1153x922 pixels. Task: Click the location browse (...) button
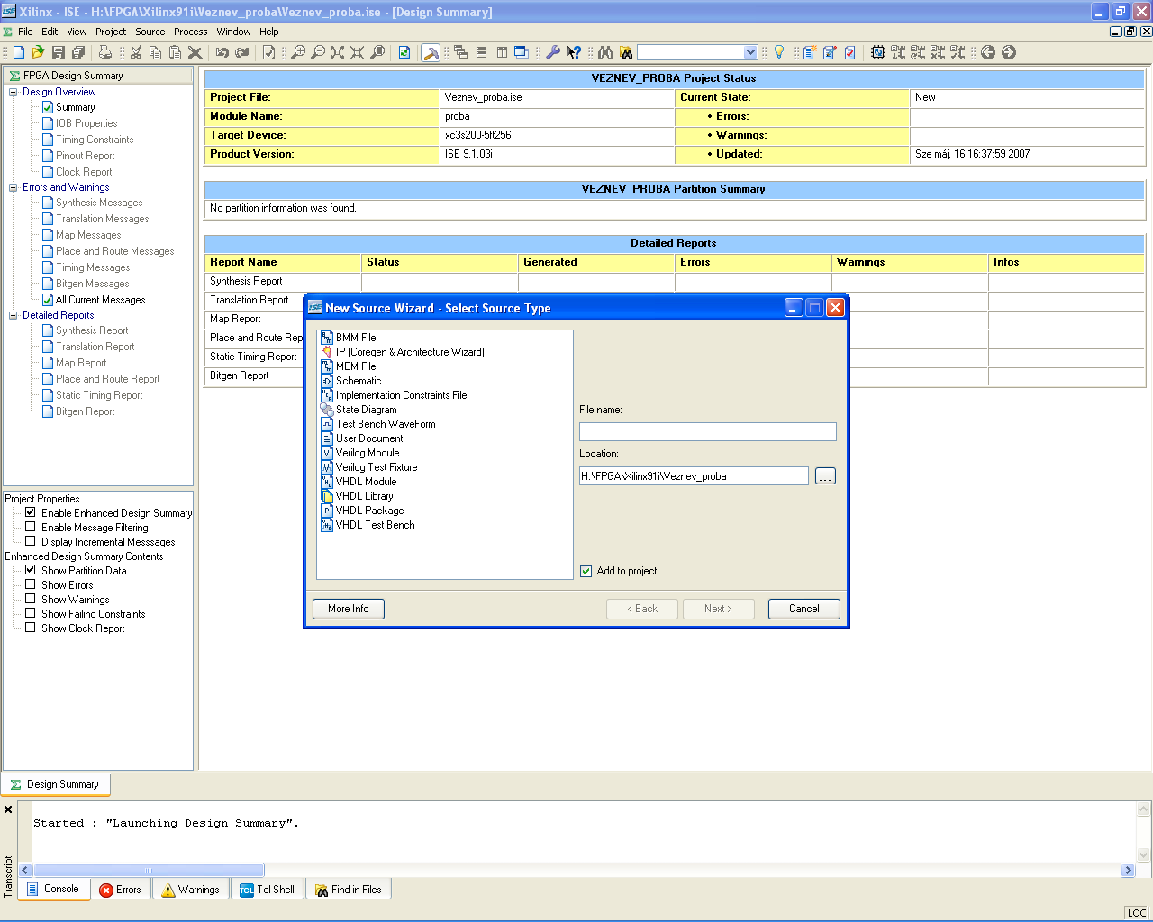(x=825, y=476)
